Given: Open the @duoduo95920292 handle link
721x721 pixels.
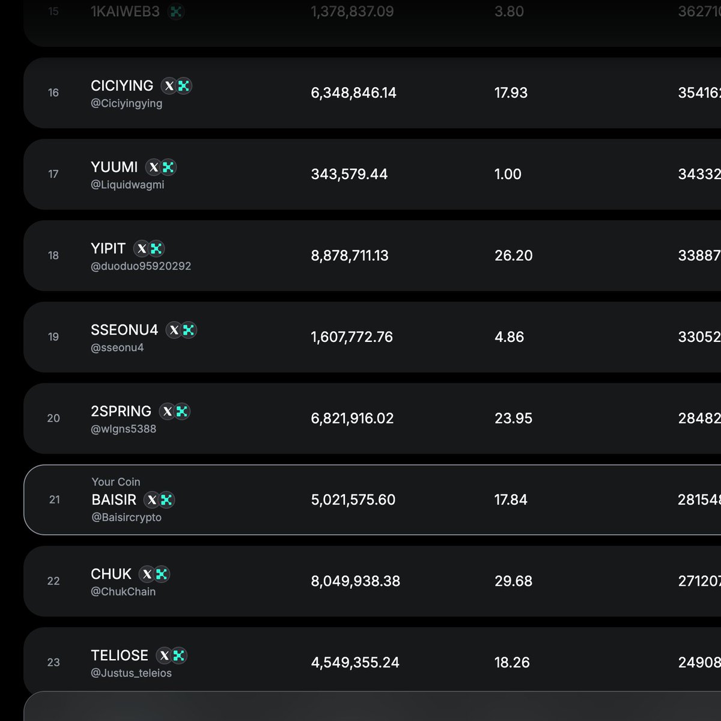Looking at the screenshot, I should (x=141, y=266).
